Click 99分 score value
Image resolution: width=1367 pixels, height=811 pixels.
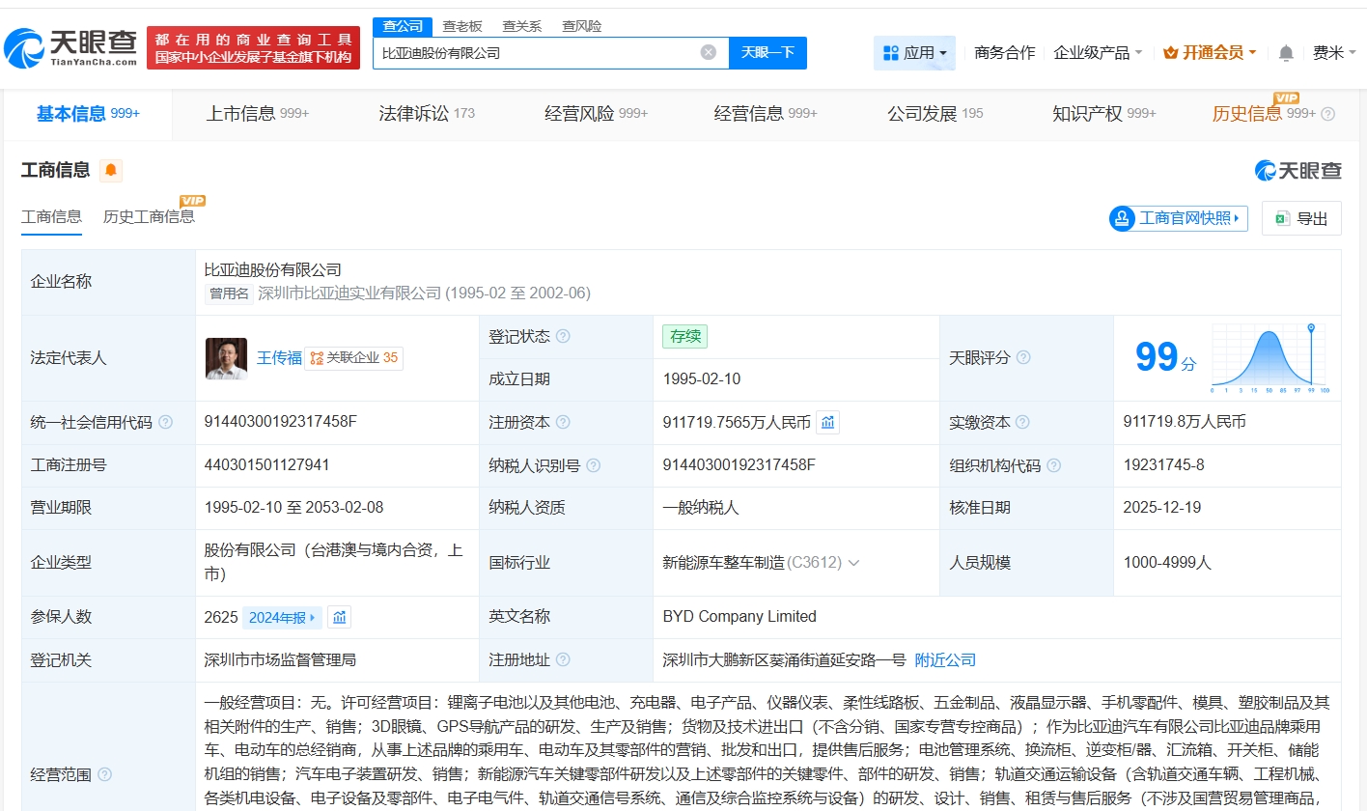[x=1165, y=358]
